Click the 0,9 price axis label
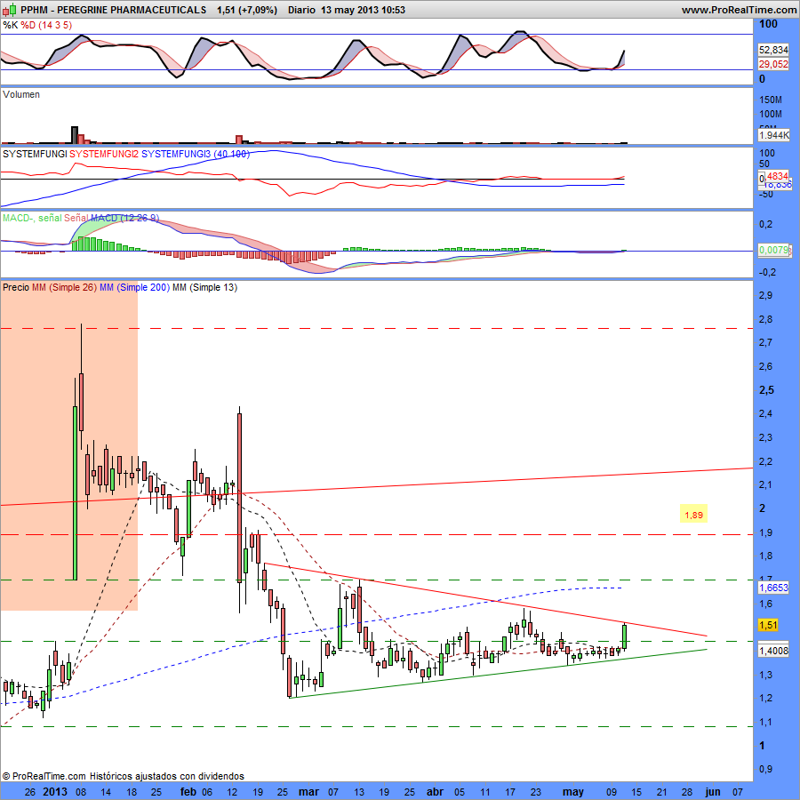Screen dimensions: 800x800 coord(766,770)
